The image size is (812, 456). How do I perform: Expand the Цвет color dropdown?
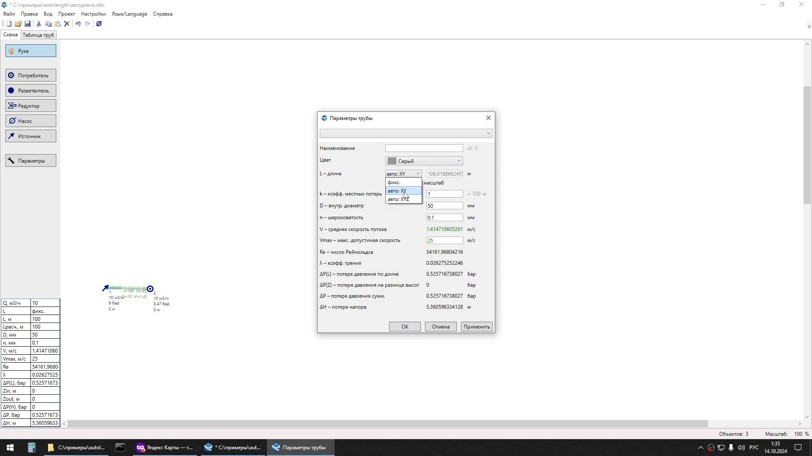coord(458,161)
